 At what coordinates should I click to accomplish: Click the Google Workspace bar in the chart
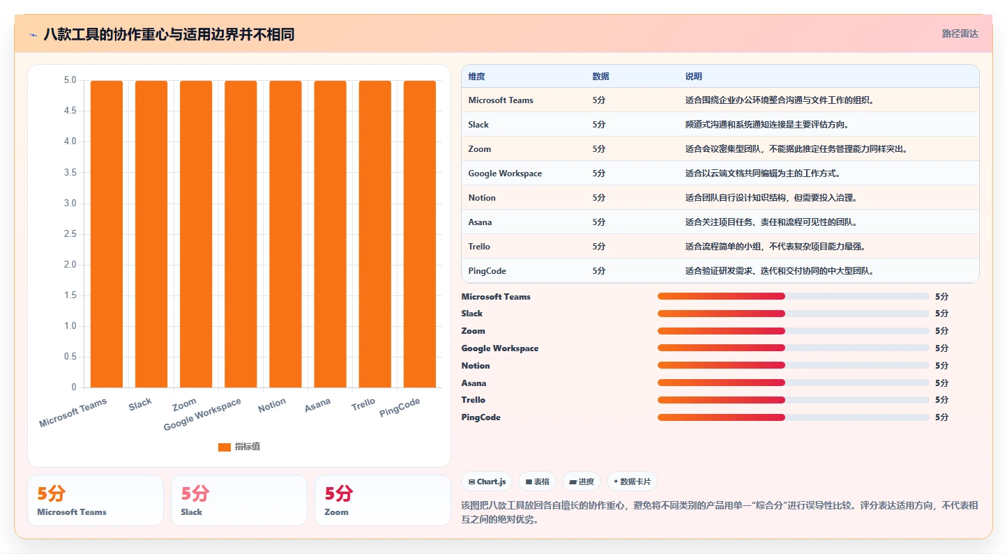pos(241,234)
